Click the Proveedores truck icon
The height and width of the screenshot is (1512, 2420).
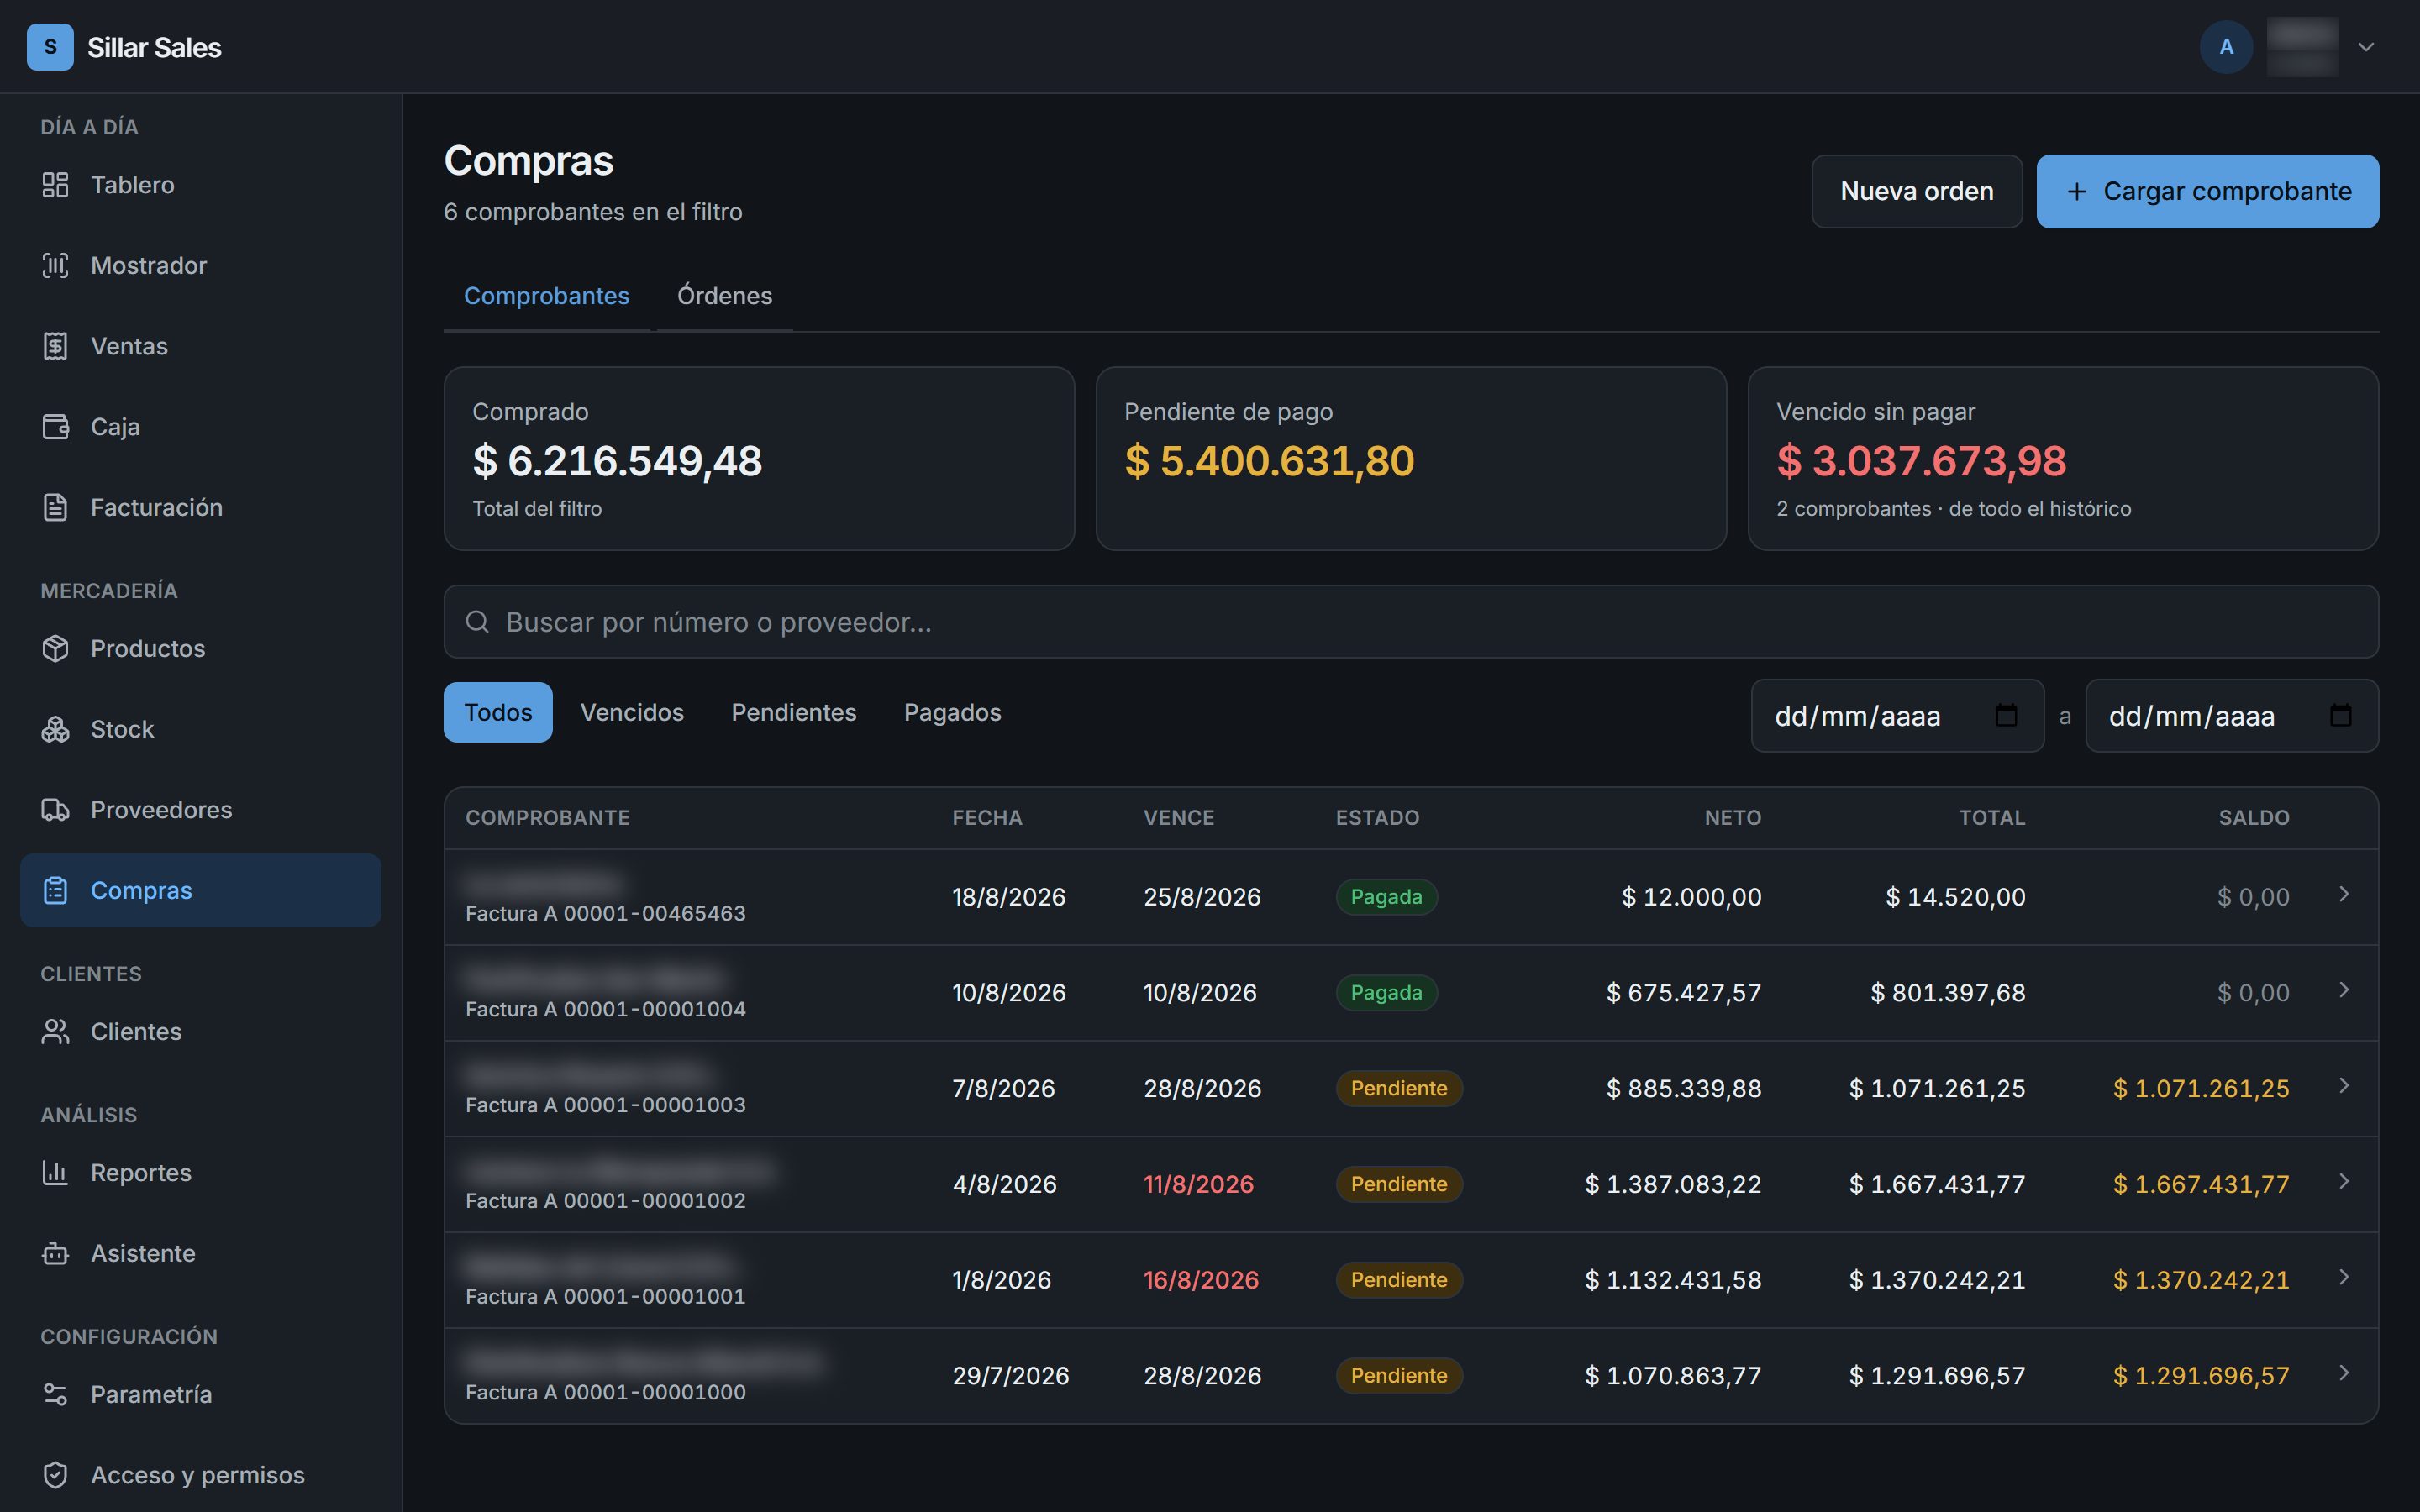(55, 810)
